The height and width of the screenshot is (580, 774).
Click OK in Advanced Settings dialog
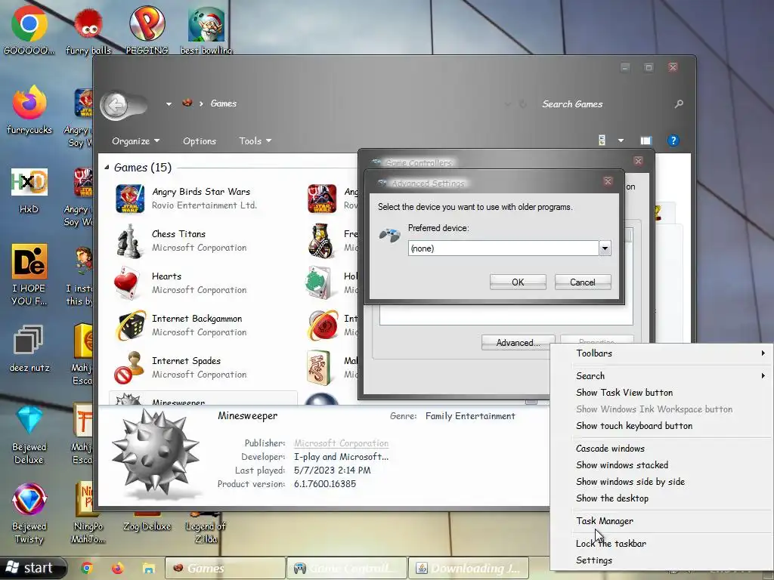(518, 282)
